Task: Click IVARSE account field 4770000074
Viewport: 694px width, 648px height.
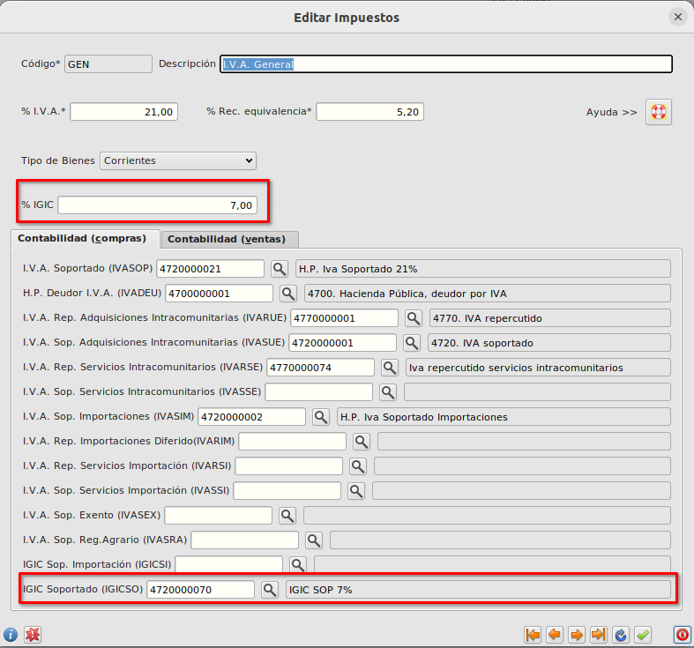Action: [320, 368]
